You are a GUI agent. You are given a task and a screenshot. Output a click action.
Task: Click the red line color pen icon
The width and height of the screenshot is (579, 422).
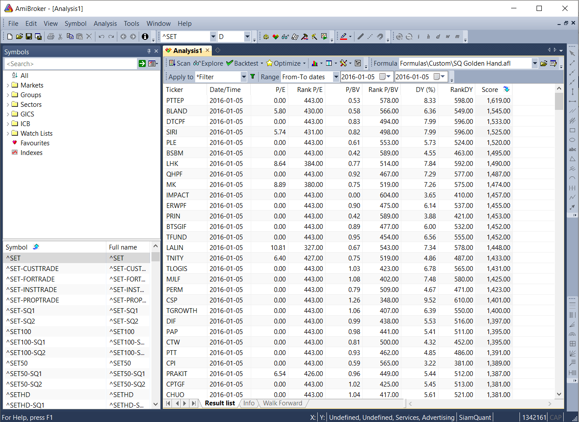pos(344,37)
